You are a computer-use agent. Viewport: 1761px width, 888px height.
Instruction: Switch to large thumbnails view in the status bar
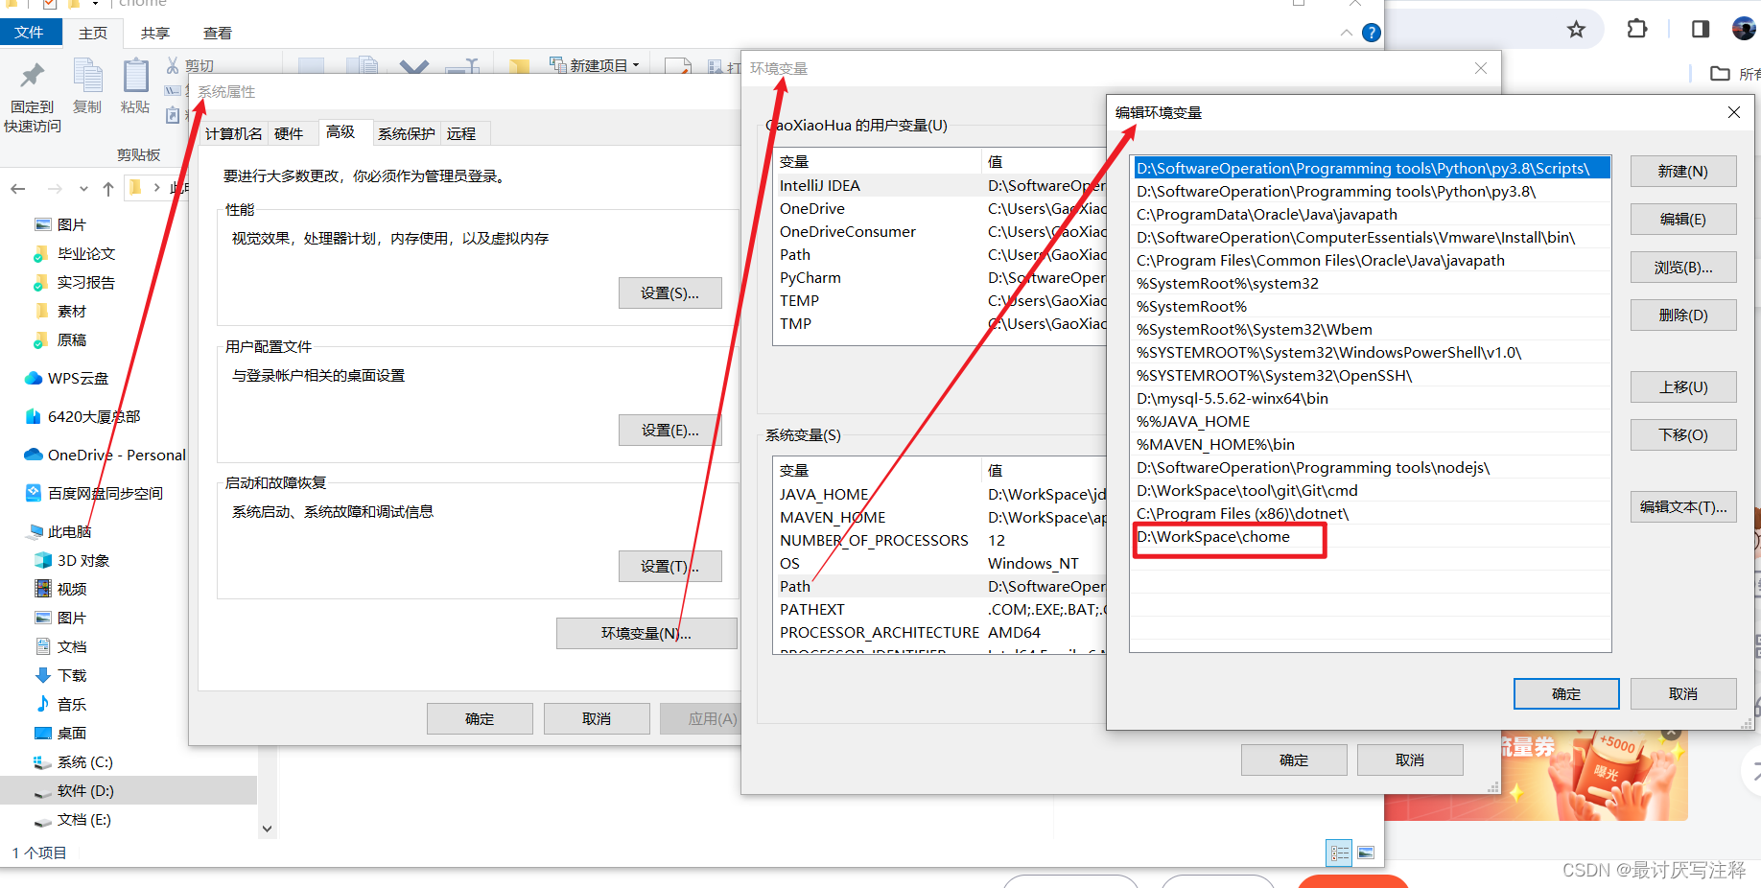pyautogui.click(x=1366, y=853)
